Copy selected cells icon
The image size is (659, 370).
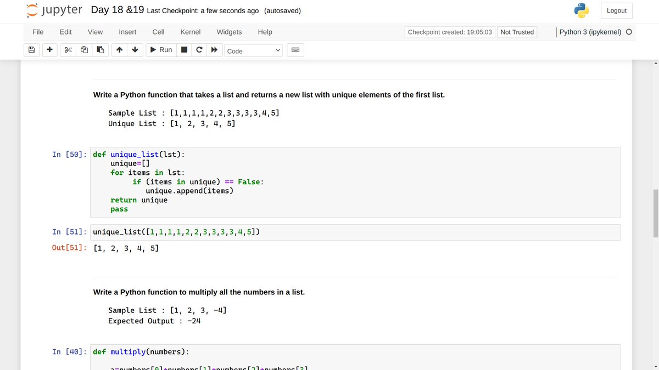click(84, 50)
